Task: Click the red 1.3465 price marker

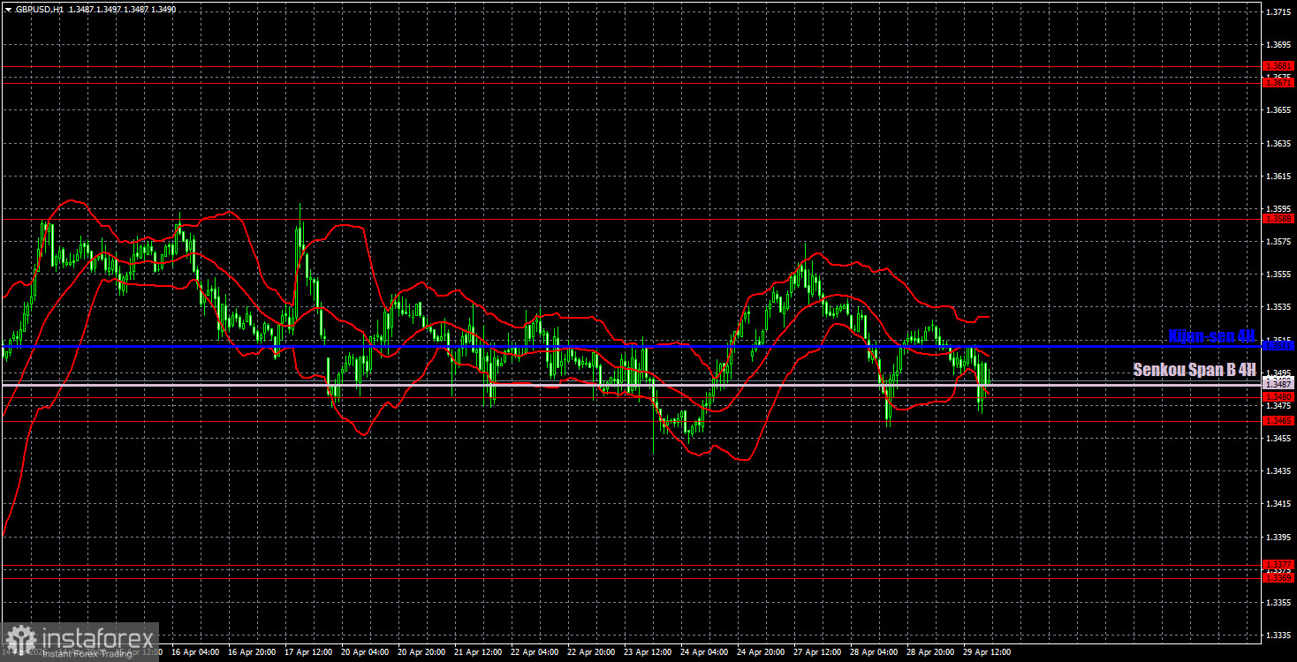Action: click(x=1278, y=420)
